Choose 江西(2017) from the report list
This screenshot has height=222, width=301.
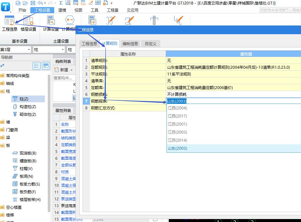234,116
